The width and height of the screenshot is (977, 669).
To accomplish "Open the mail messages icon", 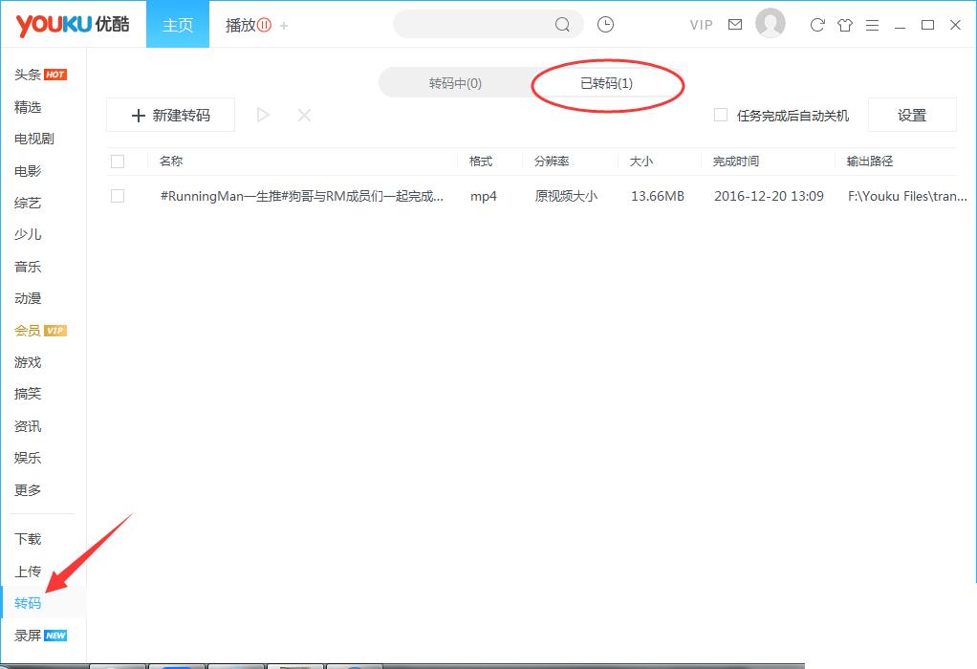I will point(735,24).
